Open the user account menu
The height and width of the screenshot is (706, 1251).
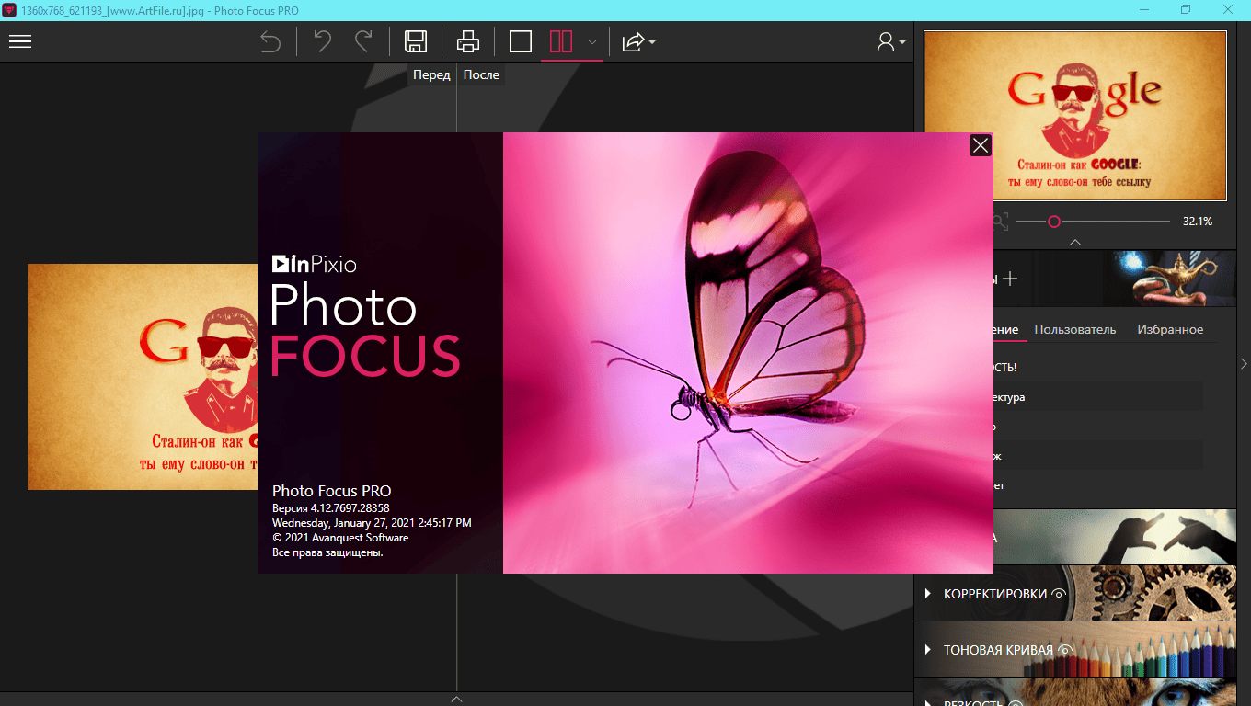click(890, 41)
